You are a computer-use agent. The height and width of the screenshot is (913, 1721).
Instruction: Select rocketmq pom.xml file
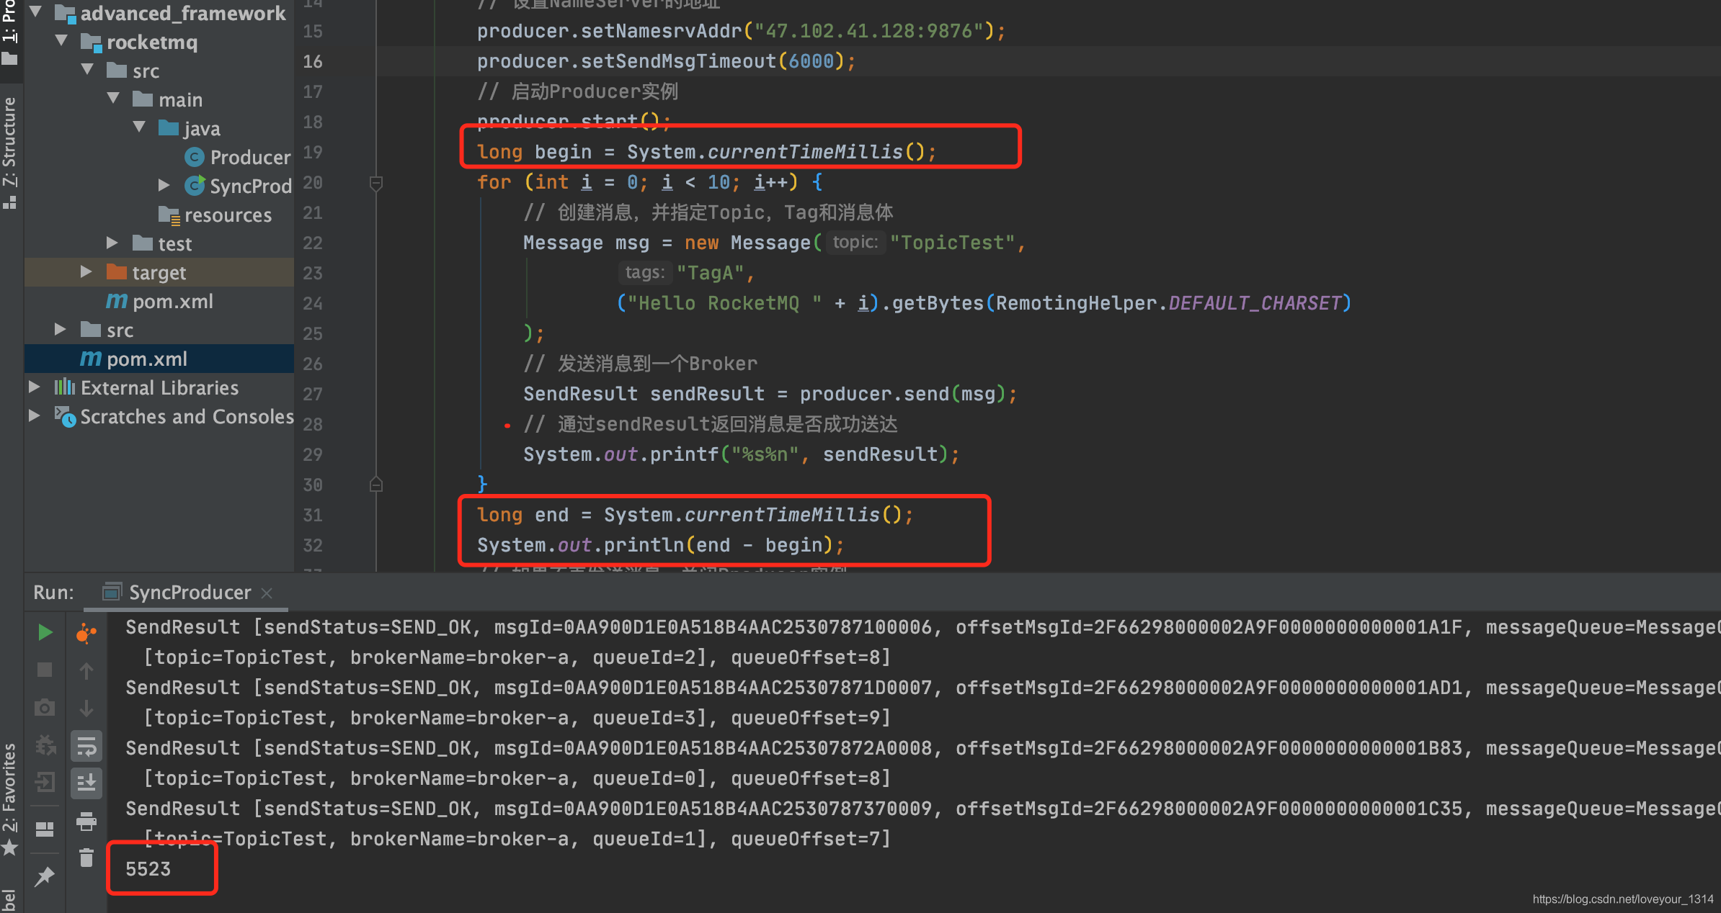[x=159, y=301]
